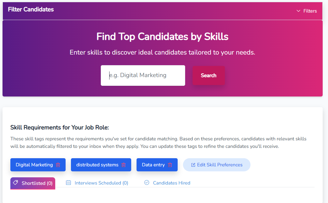Remove distributed systems tag via trash icon
The height and width of the screenshot is (203, 328).
coord(124,165)
